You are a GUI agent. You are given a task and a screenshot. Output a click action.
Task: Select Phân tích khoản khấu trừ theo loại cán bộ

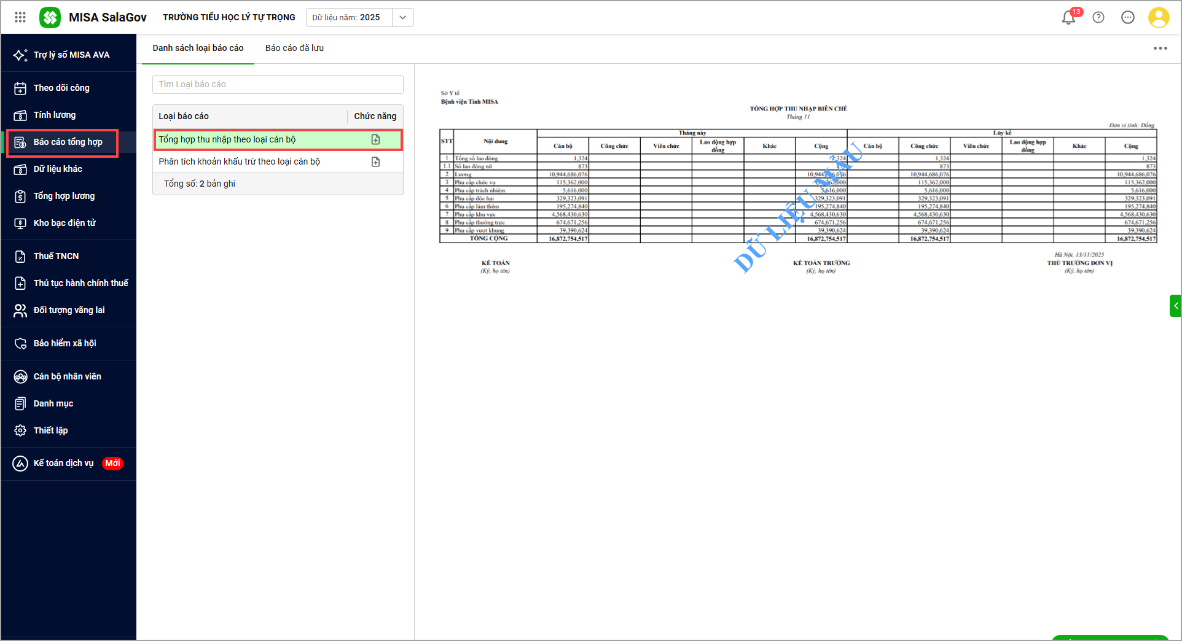click(239, 161)
